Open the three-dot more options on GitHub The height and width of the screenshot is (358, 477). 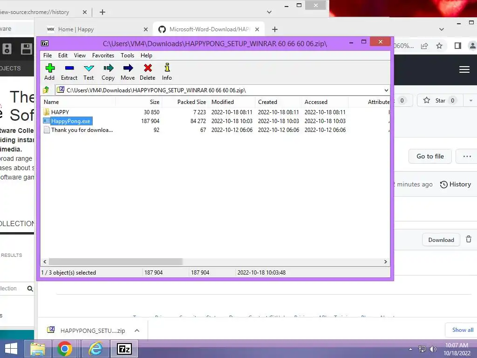click(x=467, y=156)
